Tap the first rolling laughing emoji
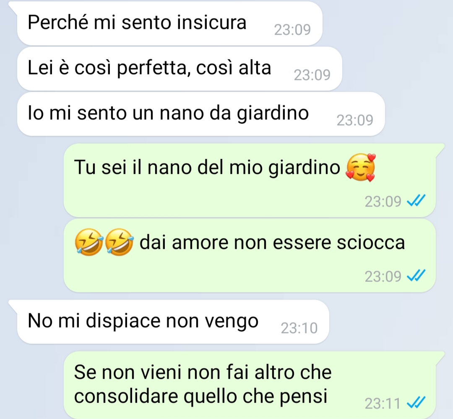The image size is (453, 419). (89, 242)
